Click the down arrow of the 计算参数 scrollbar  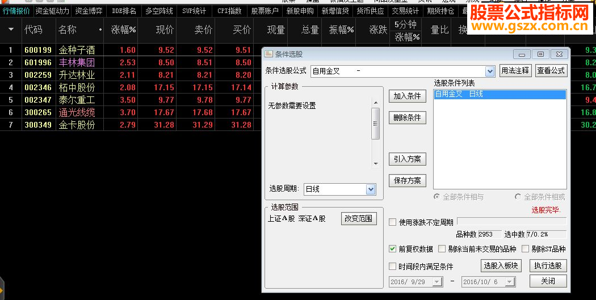pyautogui.click(x=376, y=164)
